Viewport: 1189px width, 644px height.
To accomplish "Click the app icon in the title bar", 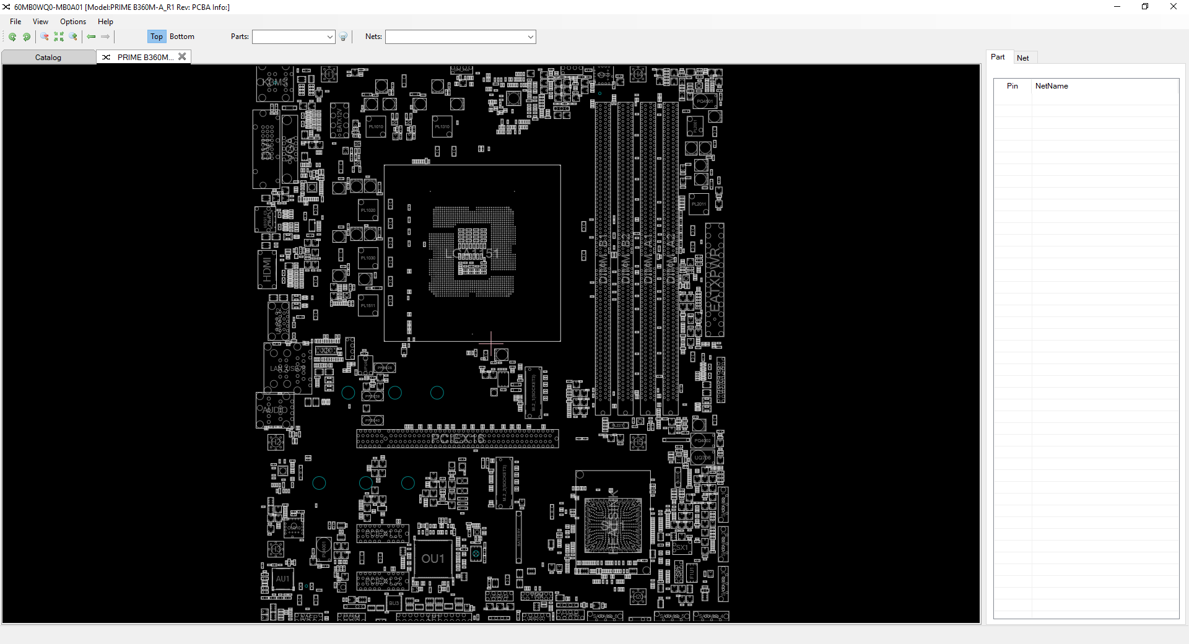I will (x=6, y=7).
